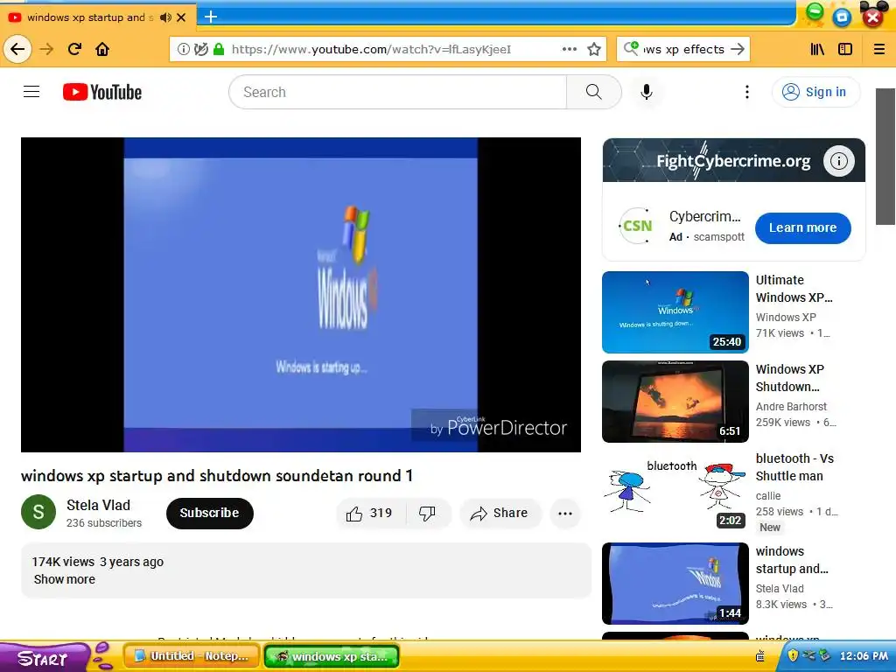
Task: Like the video with thumbs-up 319
Action: click(x=370, y=513)
